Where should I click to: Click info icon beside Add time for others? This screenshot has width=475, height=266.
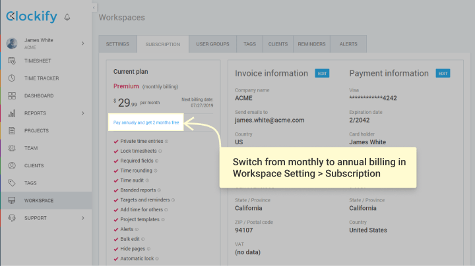click(166, 210)
